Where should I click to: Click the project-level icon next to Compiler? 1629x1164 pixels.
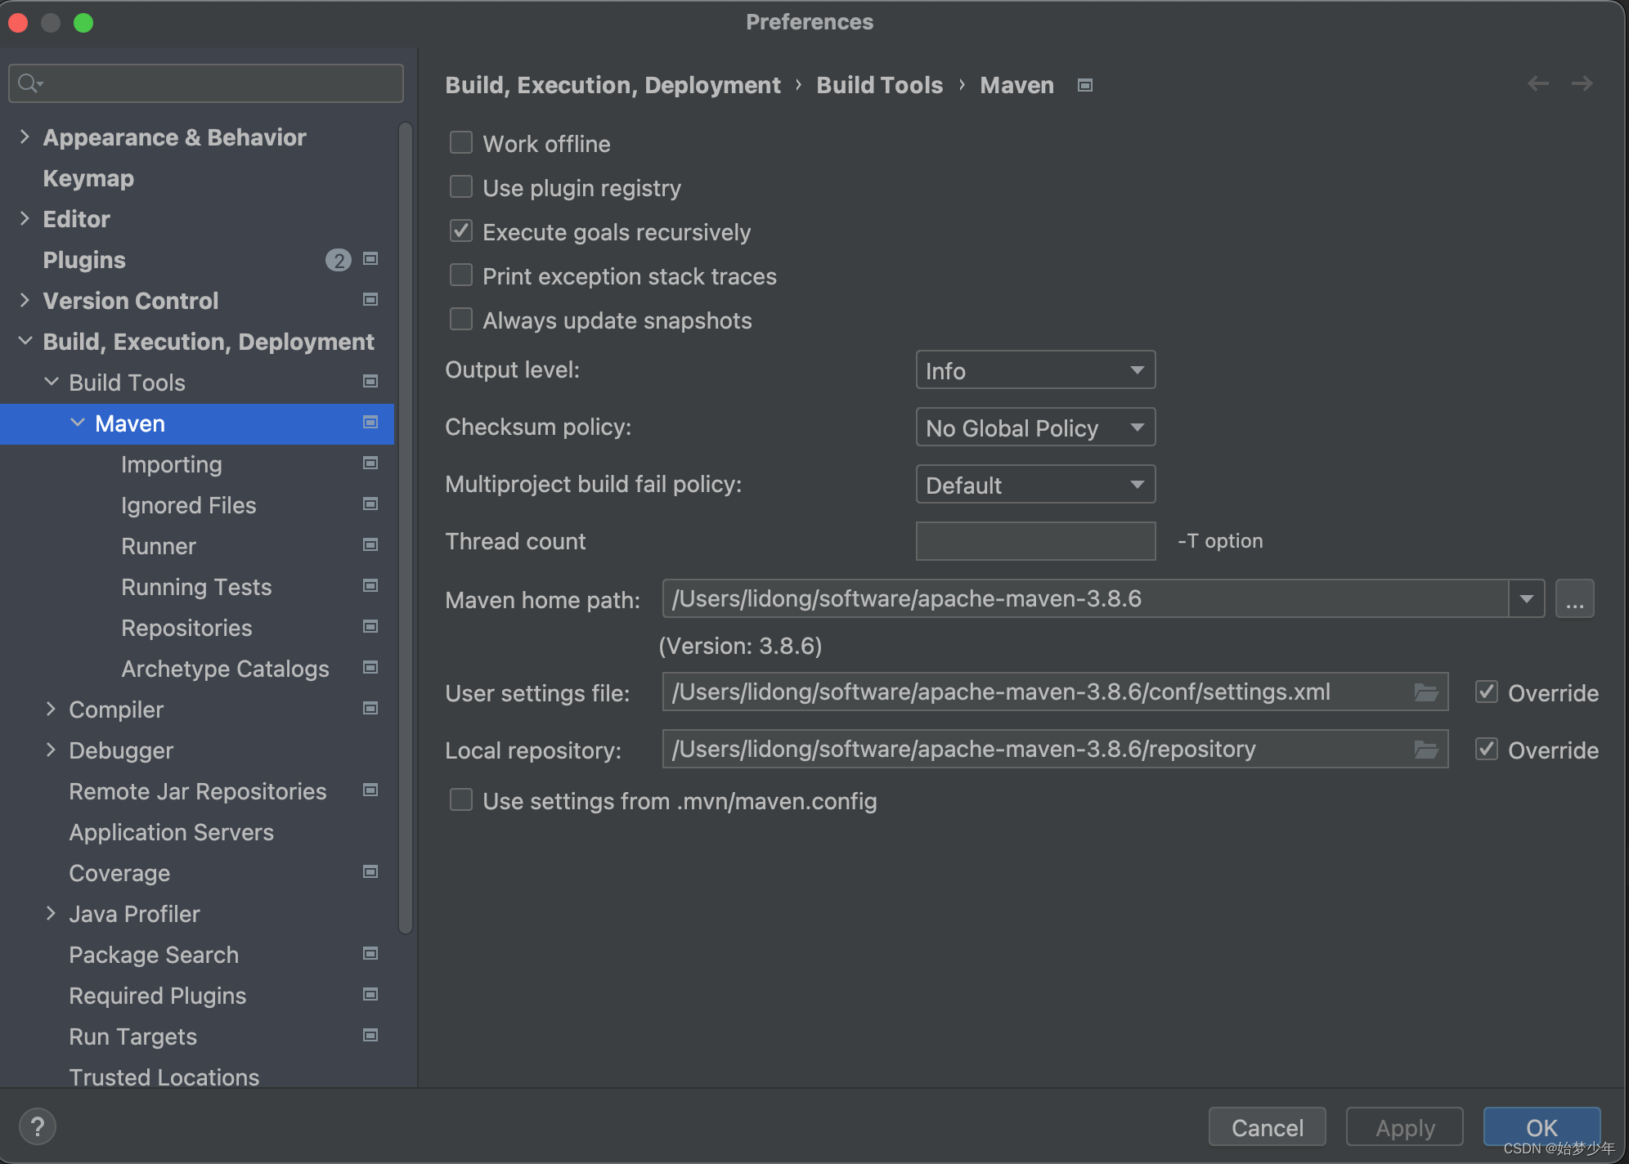click(370, 709)
